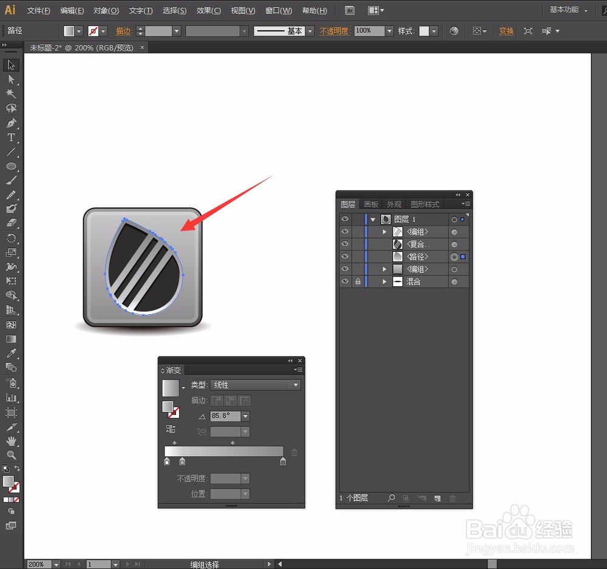Open gradient type 线性 dropdown
Image resolution: width=607 pixels, height=569 pixels.
tap(296, 385)
